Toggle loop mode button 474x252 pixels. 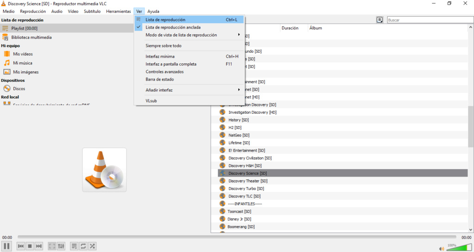click(x=83, y=246)
